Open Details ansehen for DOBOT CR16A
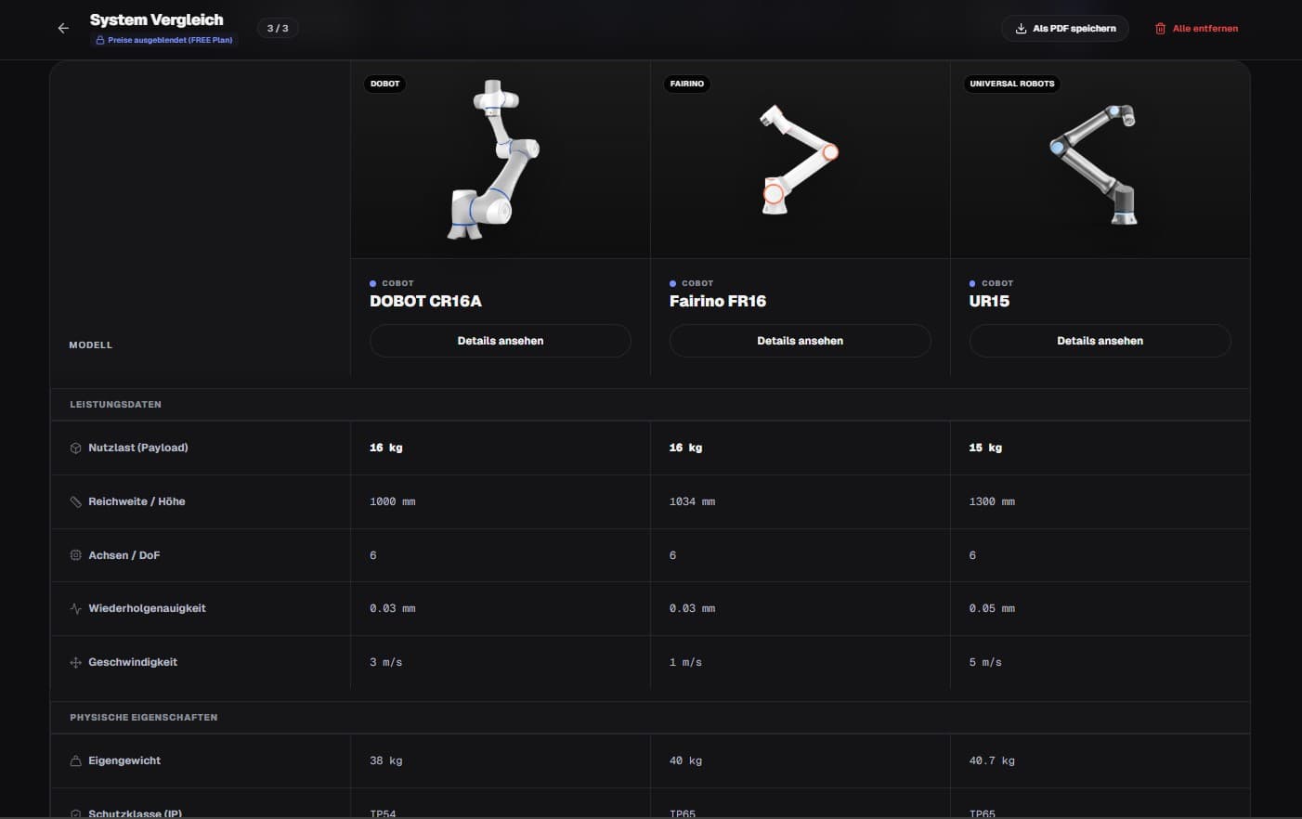 point(500,340)
